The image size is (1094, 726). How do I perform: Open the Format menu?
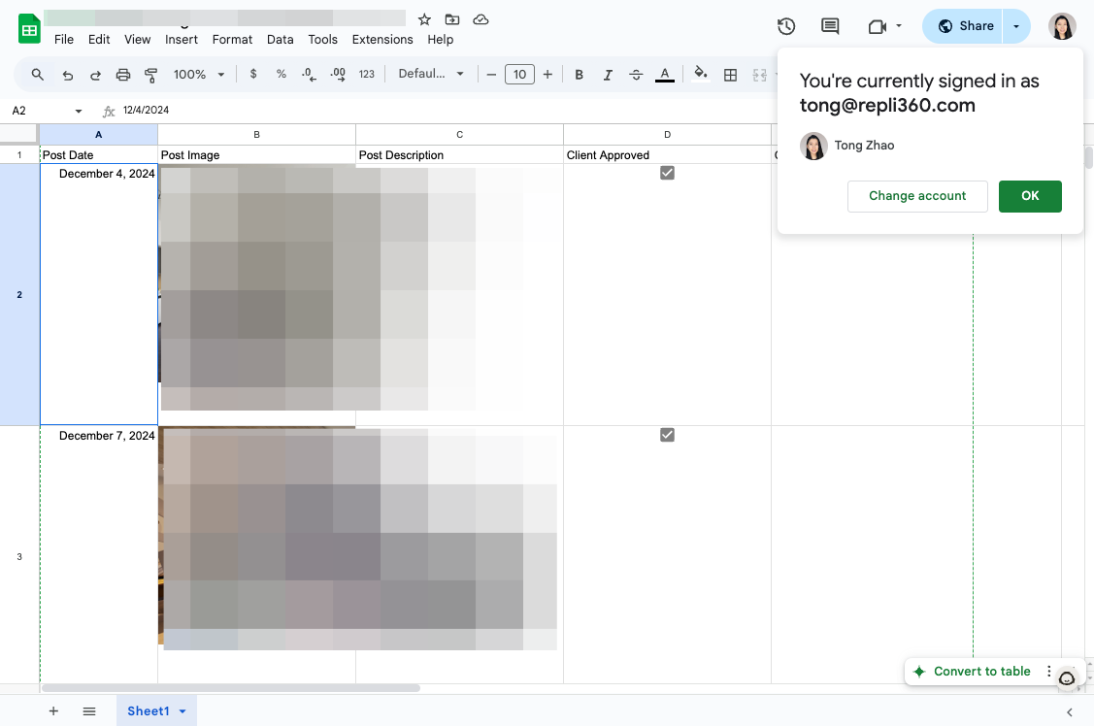pyautogui.click(x=232, y=40)
